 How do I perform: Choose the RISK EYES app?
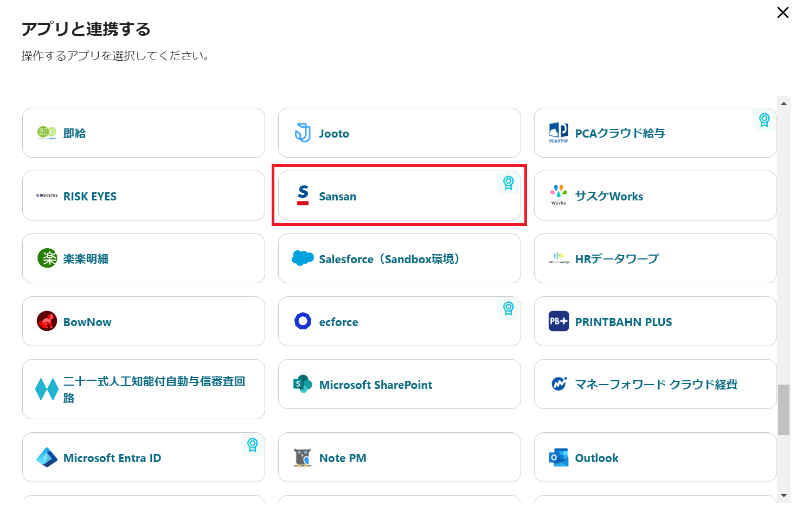(143, 196)
